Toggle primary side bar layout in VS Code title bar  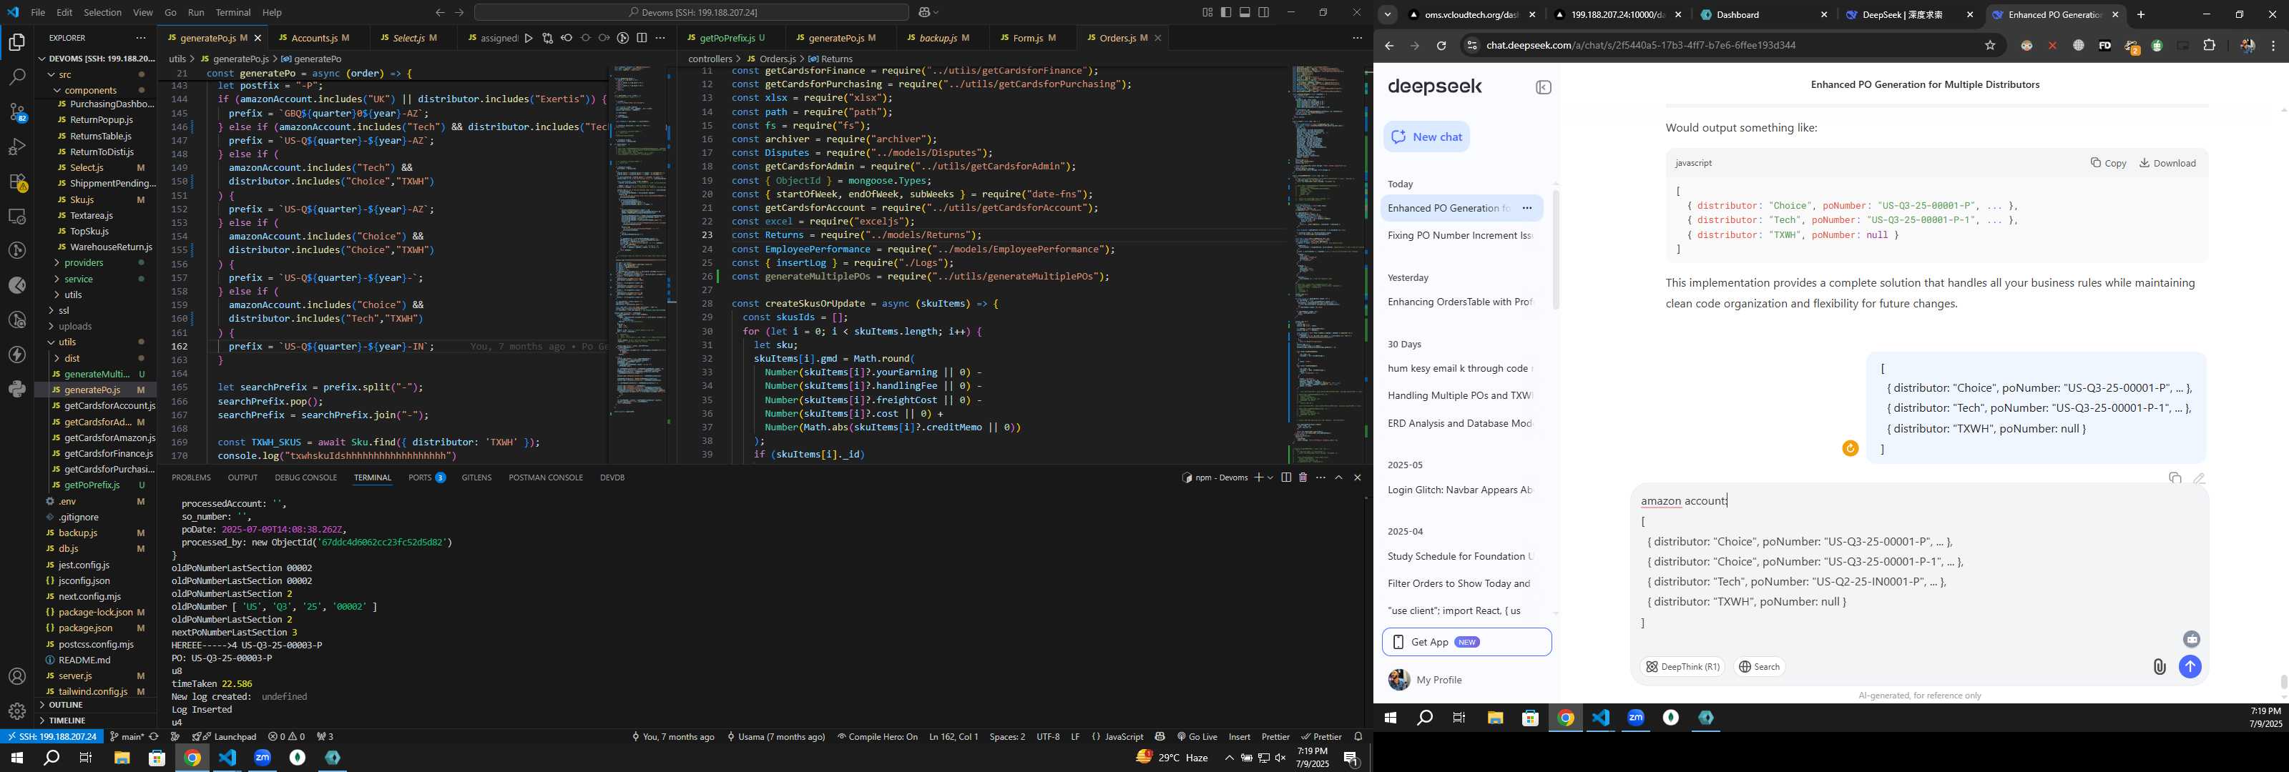1225,12
